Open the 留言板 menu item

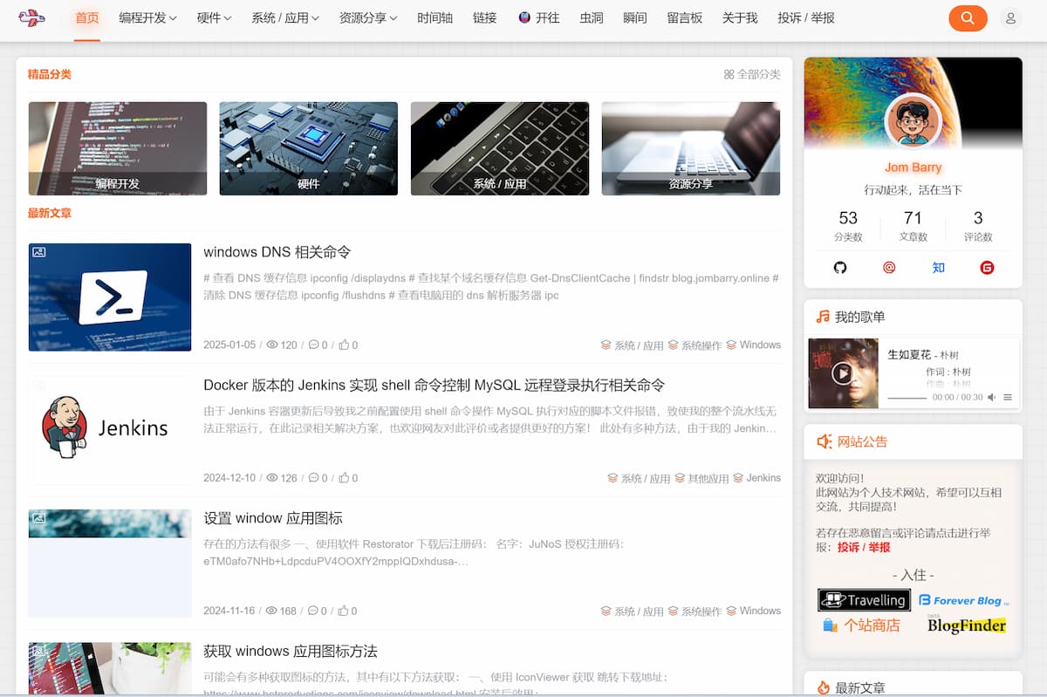pyautogui.click(x=684, y=18)
